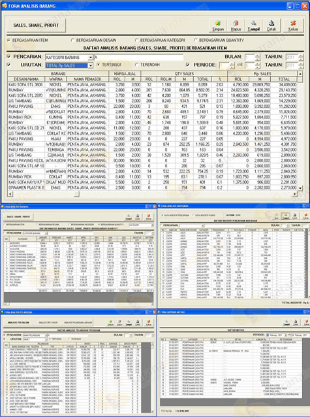Click the Sales, Share, Profit button
The width and height of the screenshot is (310, 417).
tap(36, 25)
